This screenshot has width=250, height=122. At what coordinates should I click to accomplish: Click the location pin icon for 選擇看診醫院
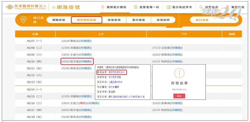pyautogui.click(x=103, y=7)
